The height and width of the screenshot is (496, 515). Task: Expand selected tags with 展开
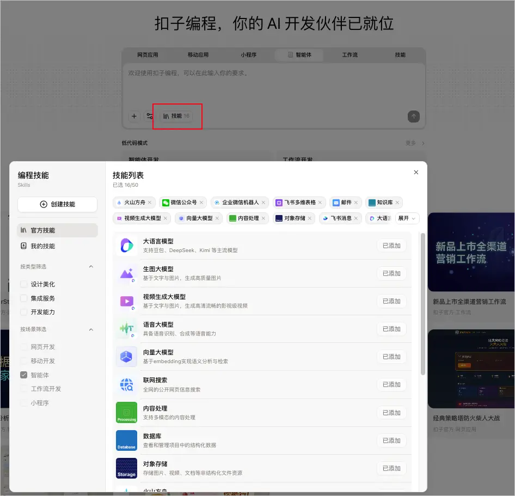tap(407, 218)
